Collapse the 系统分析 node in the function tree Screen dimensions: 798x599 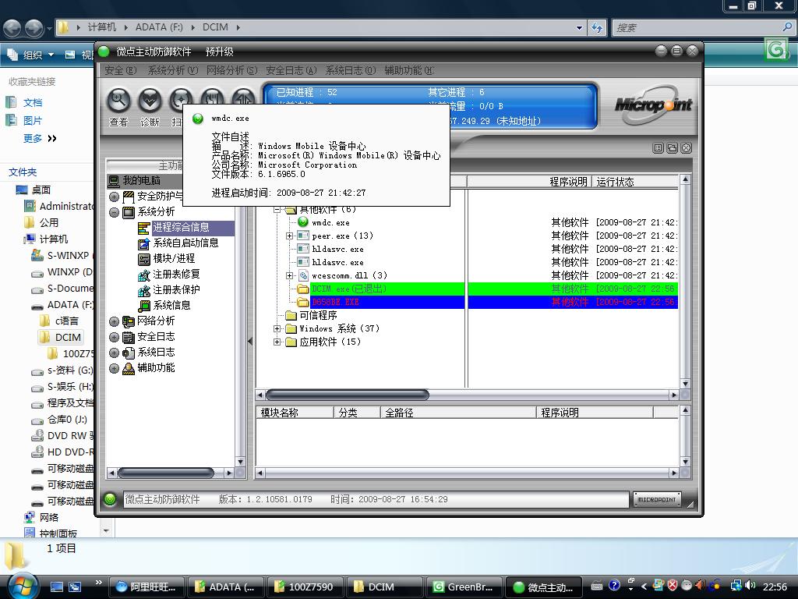coord(114,212)
